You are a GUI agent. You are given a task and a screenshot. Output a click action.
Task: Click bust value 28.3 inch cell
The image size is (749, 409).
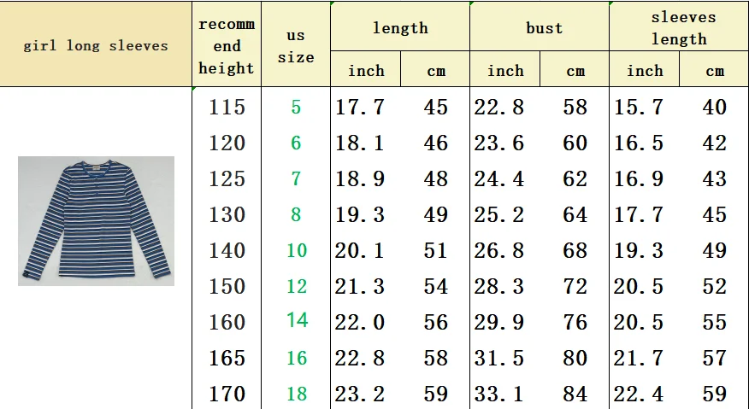click(x=499, y=286)
